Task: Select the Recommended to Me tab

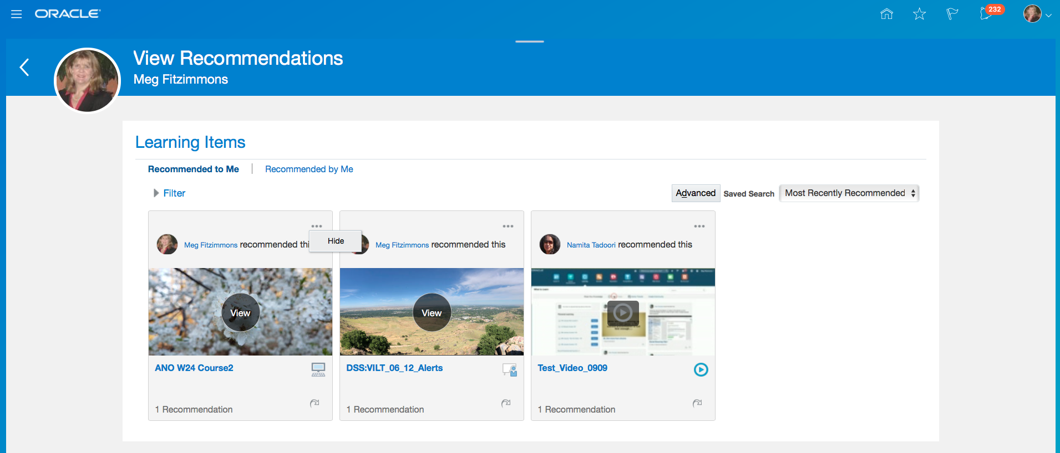Action: [193, 169]
